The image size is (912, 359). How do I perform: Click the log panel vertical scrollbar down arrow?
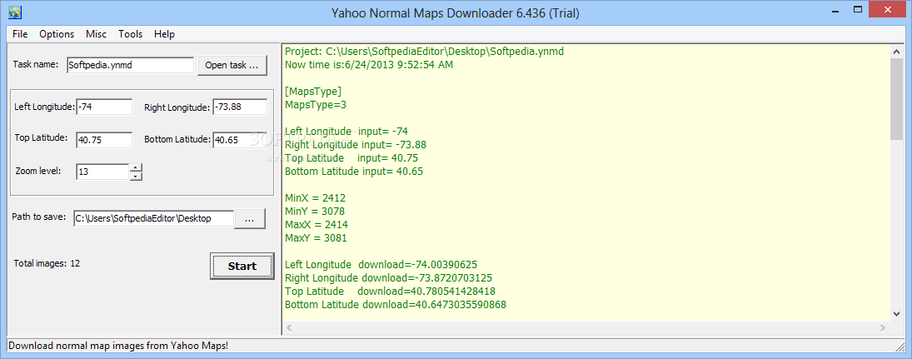point(896,313)
